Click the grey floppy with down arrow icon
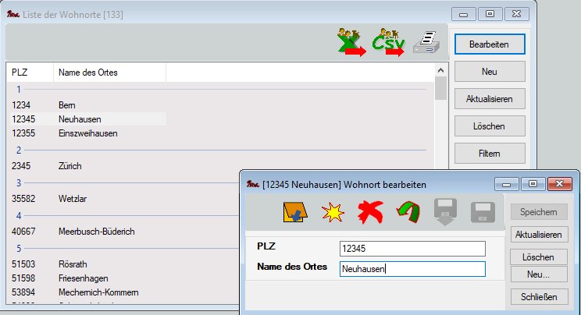 445,211
